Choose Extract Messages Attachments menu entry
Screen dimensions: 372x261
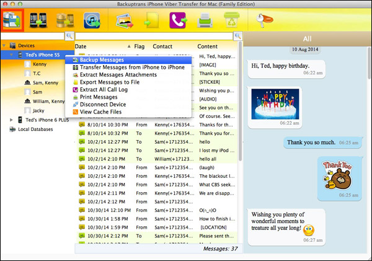(128, 75)
